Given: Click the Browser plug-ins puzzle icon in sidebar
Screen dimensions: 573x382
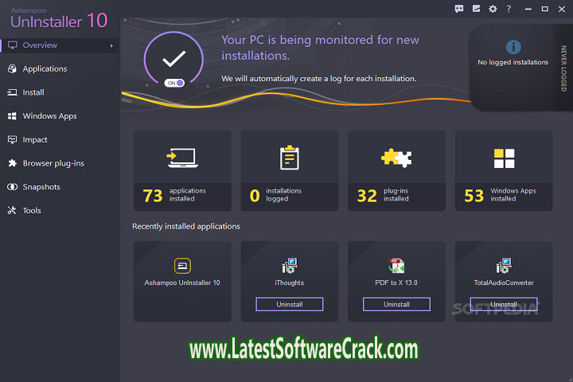Looking at the screenshot, I should tap(12, 163).
